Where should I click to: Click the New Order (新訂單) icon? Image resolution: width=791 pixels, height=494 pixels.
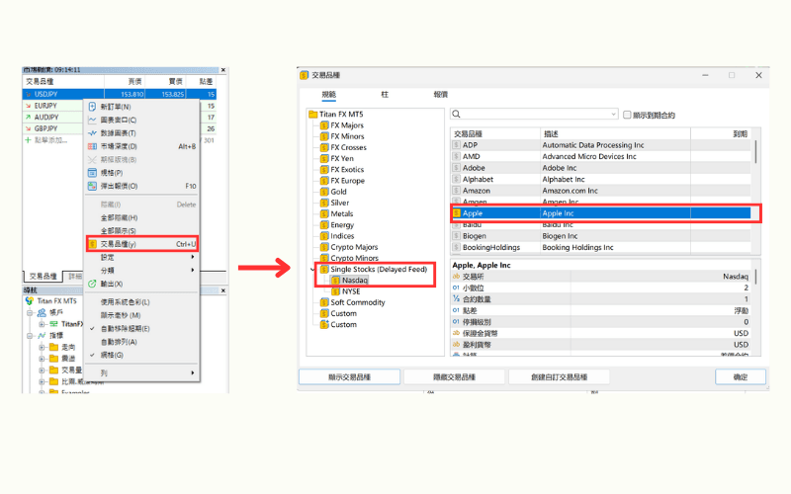coord(92,107)
